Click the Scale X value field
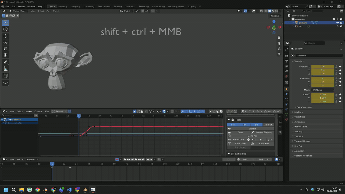Viewport: 345px width, 194px height. (323, 94)
